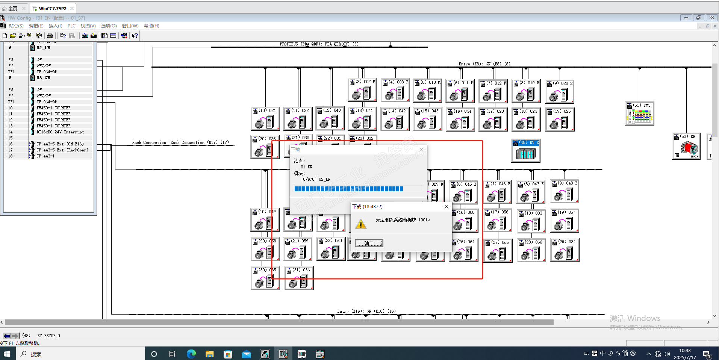Viewport: 719px width, 360px height.
Task: Click 确定 in the download error dialog
Action: pos(369,243)
